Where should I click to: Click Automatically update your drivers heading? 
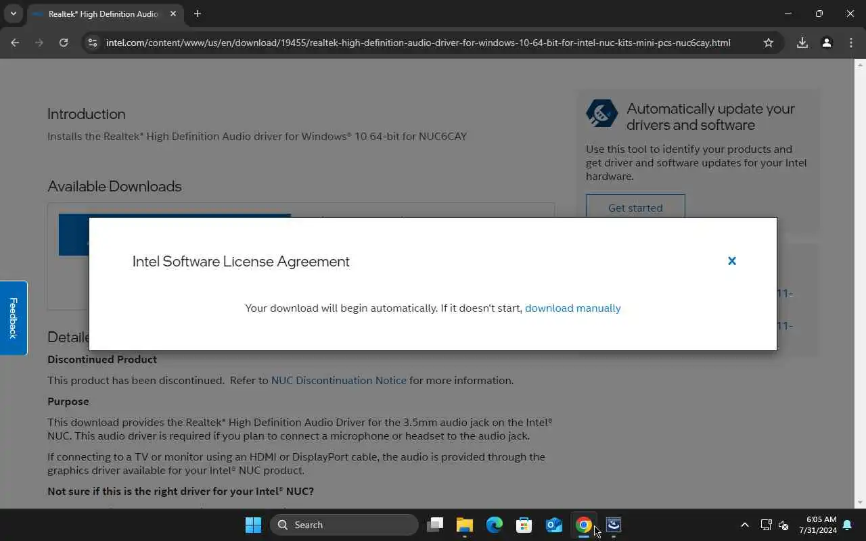[x=710, y=116]
